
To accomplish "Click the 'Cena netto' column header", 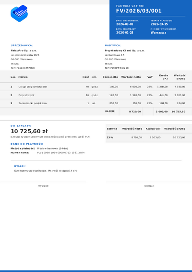I will [x=110, y=77].
